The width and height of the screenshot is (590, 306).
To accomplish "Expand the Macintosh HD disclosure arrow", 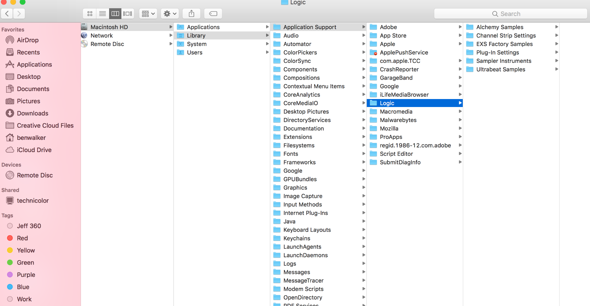I will 171,27.
